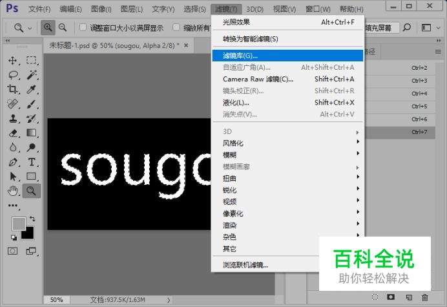This screenshot has height=307, width=447.
Task: Click the search magnifier icon
Action: [407, 27]
